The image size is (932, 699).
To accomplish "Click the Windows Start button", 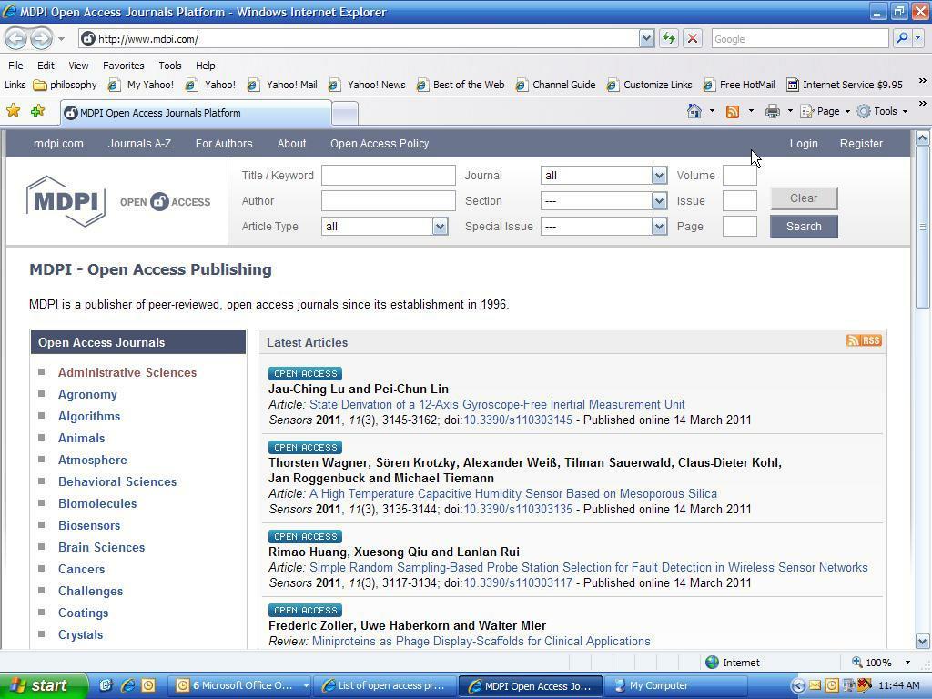I will (x=44, y=686).
